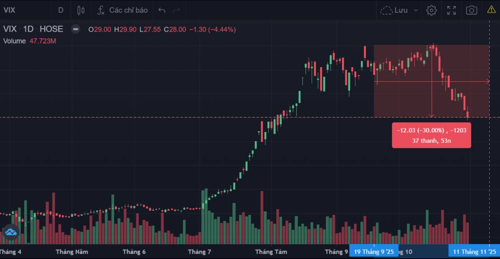500x259 pixels.
Task: Enter fullscreen with the expand icon
Action: coord(451,10)
